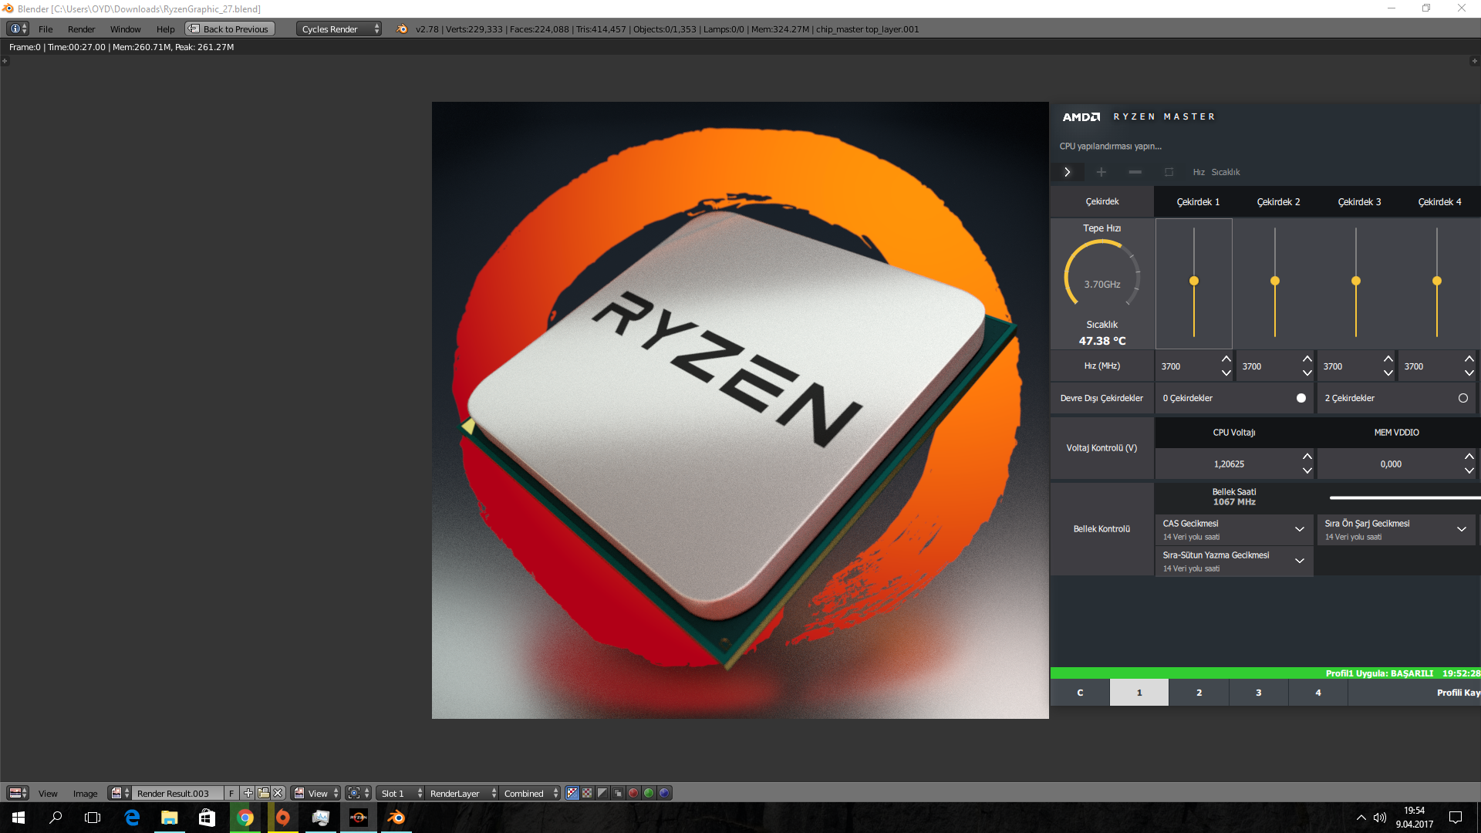Select the pivot center icon dropdown

point(359,793)
